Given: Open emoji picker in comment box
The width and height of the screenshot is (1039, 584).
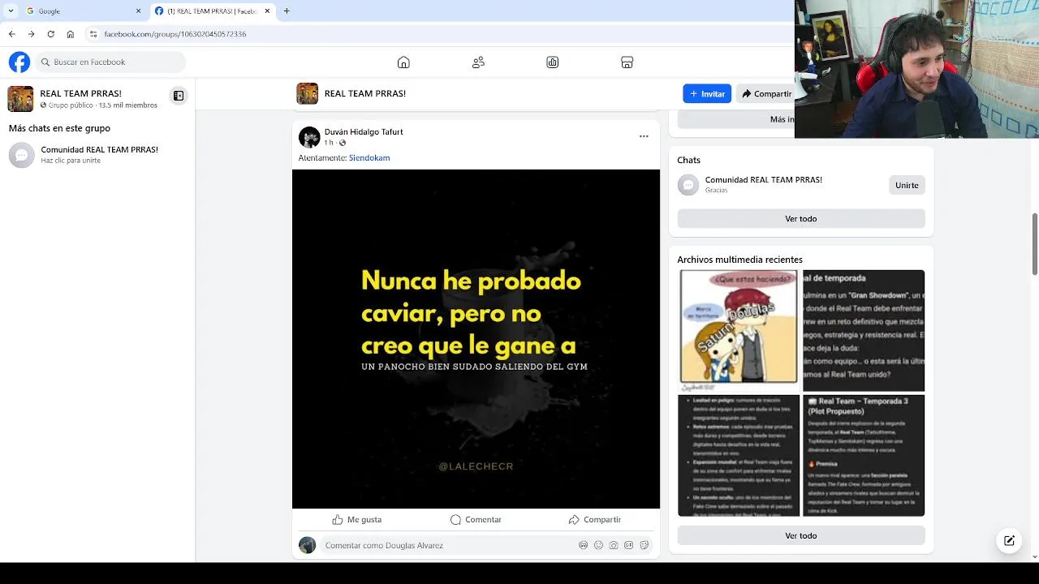Looking at the screenshot, I should (x=598, y=545).
